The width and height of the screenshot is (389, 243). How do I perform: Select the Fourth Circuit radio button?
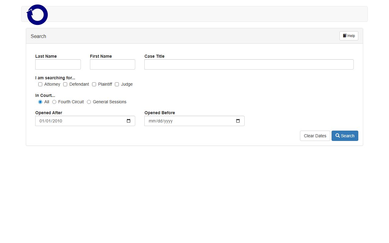coord(54,102)
